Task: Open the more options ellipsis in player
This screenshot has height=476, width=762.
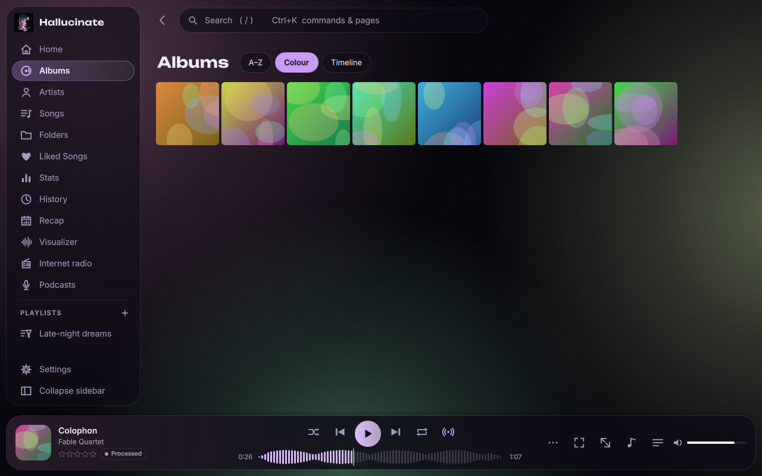Action: click(x=553, y=443)
